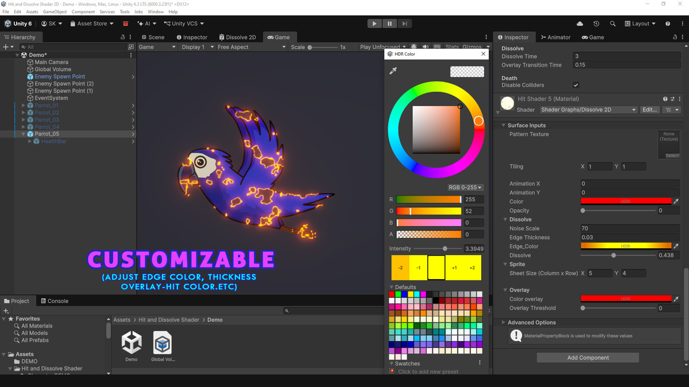Click the Noise Scale input field
The height and width of the screenshot is (387, 689).
coord(630,228)
